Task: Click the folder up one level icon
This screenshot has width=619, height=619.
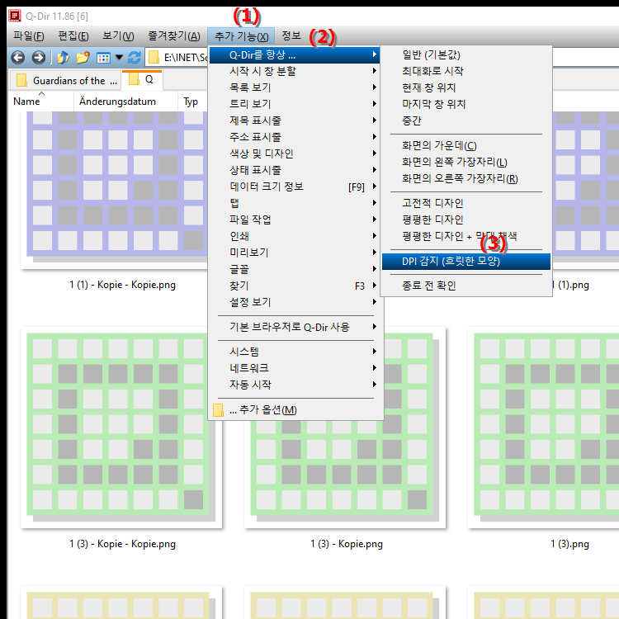Action: click(63, 58)
